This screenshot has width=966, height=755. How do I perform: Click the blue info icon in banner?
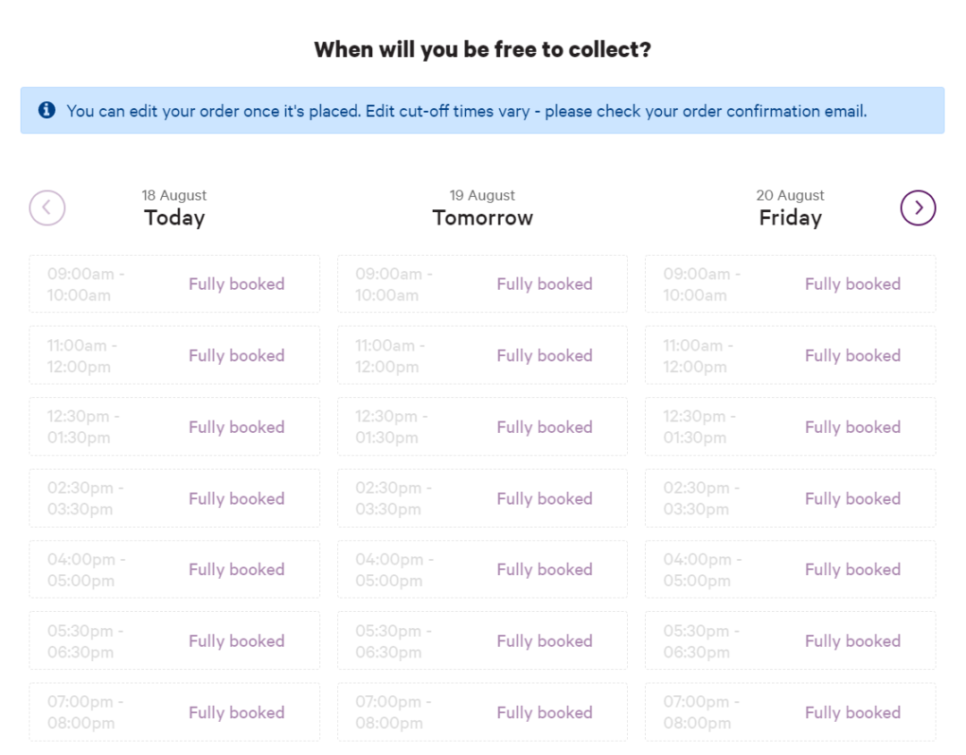click(x=47, y=110)
